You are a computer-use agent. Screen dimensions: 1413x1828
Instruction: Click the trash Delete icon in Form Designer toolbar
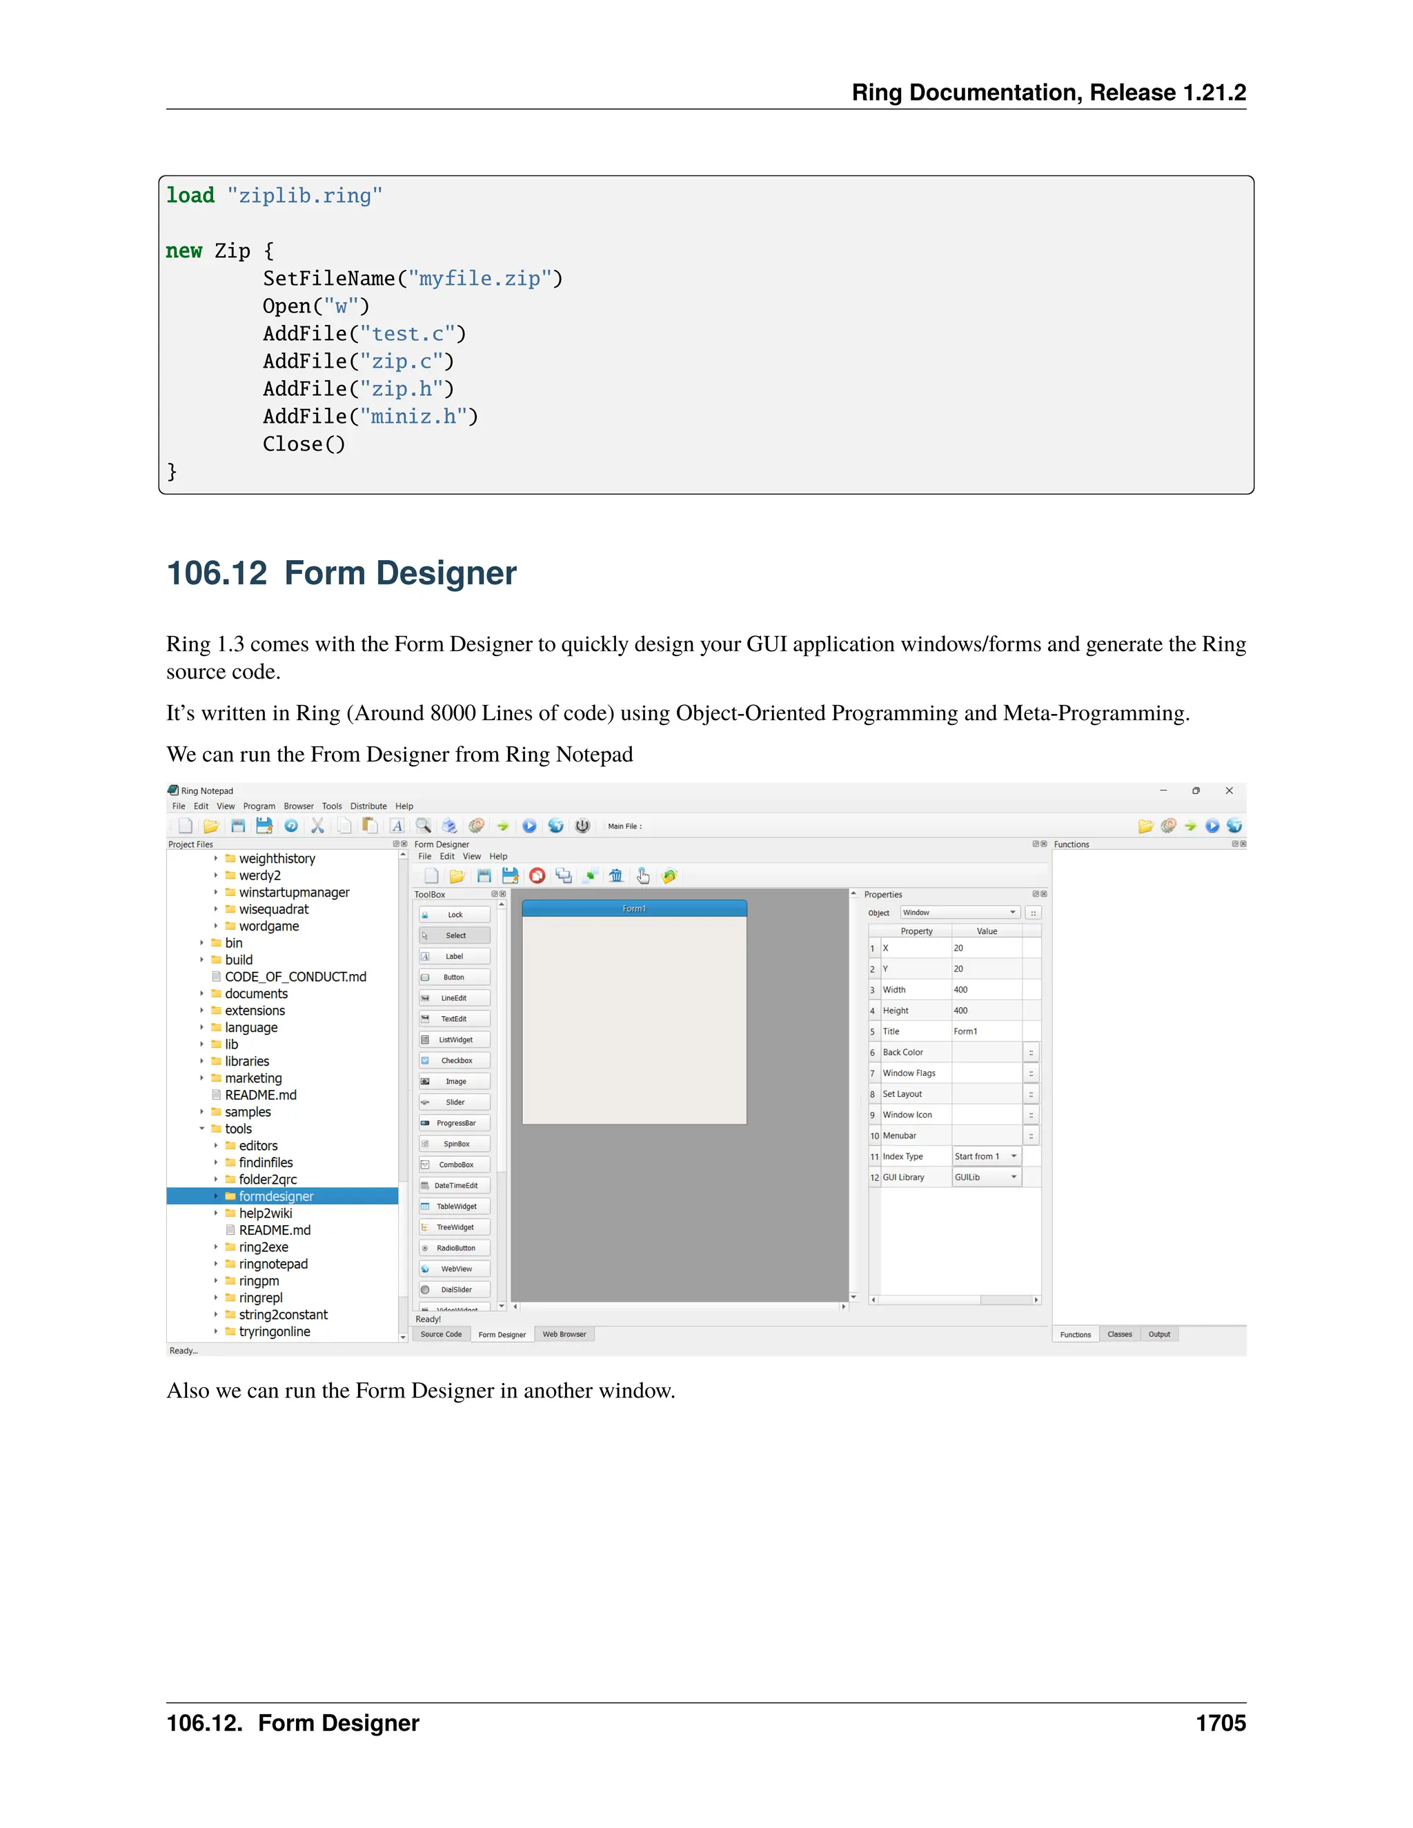coord(616,876)
